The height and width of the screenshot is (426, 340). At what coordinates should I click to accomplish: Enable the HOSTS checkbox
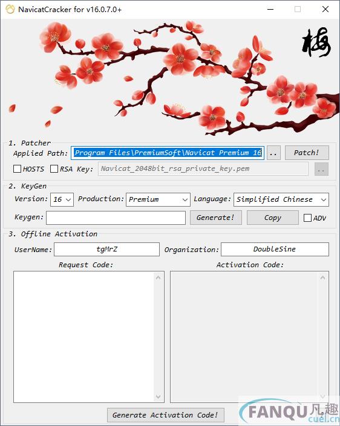point(18,168)
